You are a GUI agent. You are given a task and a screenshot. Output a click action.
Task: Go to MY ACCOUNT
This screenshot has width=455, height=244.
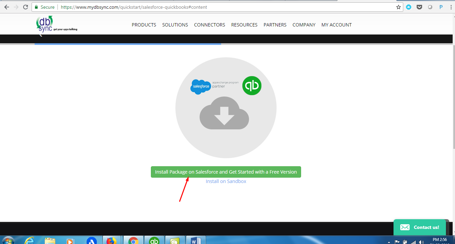(x=336, y=25)
